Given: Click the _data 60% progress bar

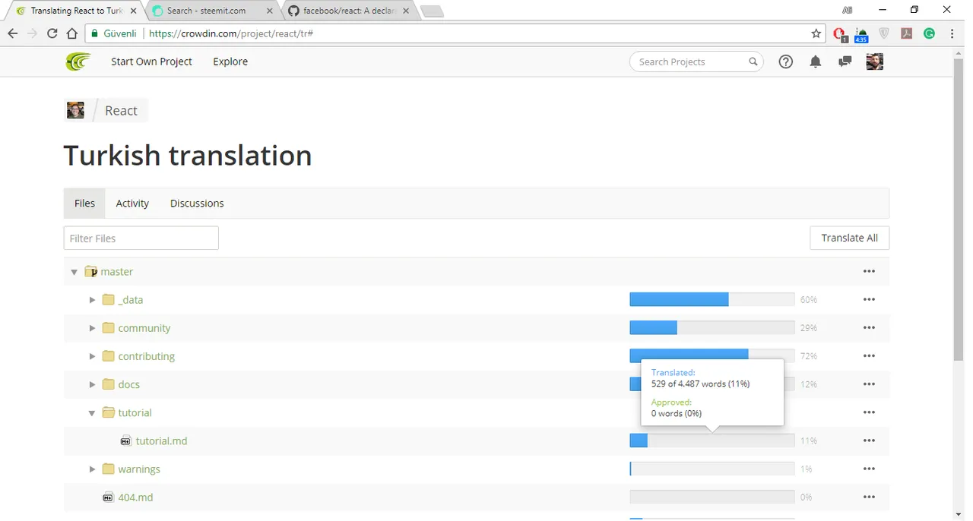Looking at the screenshot, I should [x=712, y=299].
